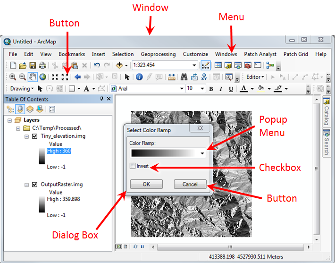Click the Save map icon
Screen dimensions: 335x263
33,66
